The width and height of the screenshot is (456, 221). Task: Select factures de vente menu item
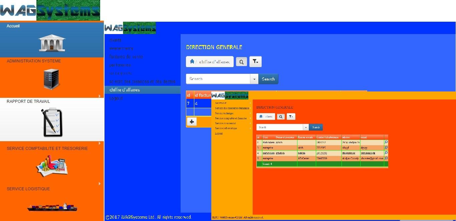point(126,57)
